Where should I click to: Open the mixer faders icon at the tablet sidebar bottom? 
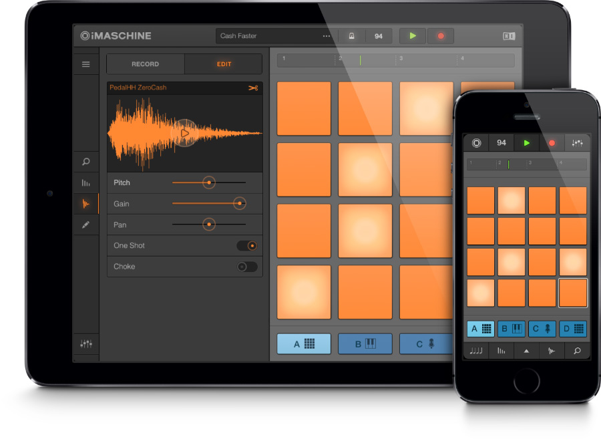85,343
